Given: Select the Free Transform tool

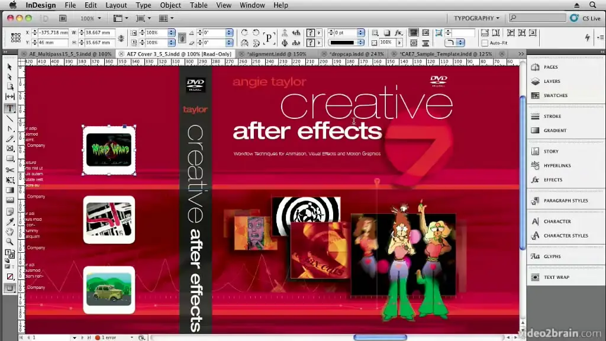Looking at the screenshot, I should pyautogui.click(x=9, y=180).
